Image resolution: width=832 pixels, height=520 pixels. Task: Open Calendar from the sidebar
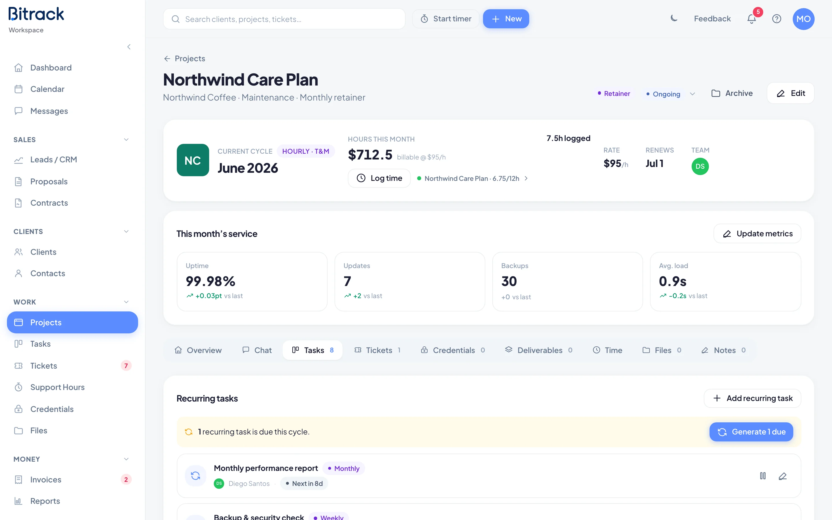(72, 89)
